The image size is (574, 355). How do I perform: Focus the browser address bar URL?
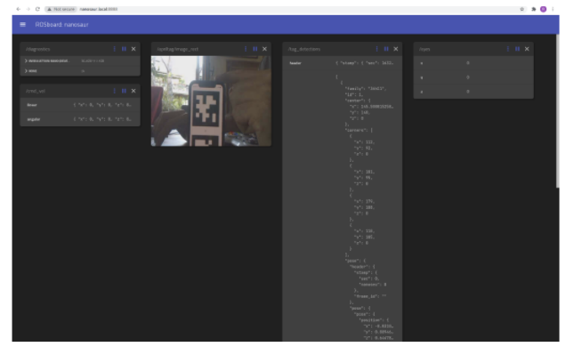[x=99, y=9]
